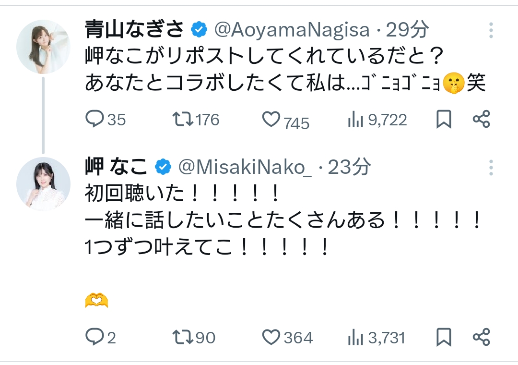Share 青山なぎさ's tweet
The width and height of the screenshot is (518, 365).
(x=481, y=119)
